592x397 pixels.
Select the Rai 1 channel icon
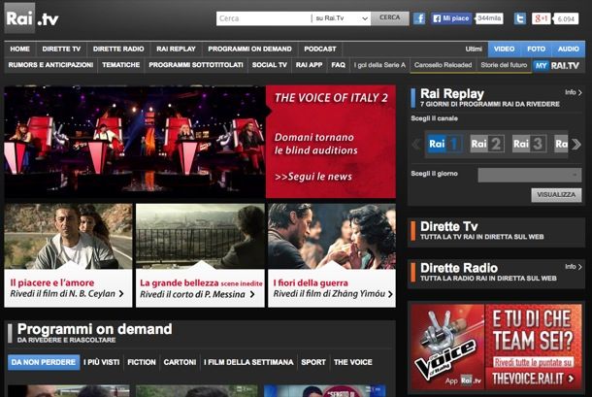pos(444,144)
